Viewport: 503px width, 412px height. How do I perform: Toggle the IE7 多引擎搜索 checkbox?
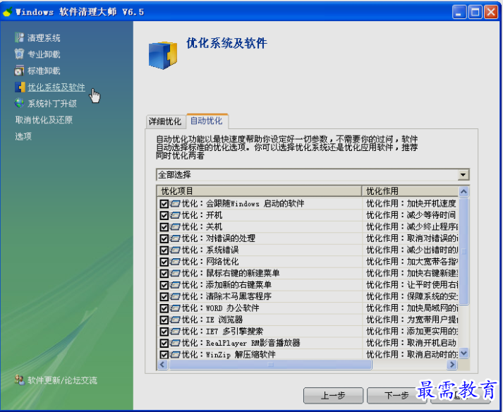point(164,332)
